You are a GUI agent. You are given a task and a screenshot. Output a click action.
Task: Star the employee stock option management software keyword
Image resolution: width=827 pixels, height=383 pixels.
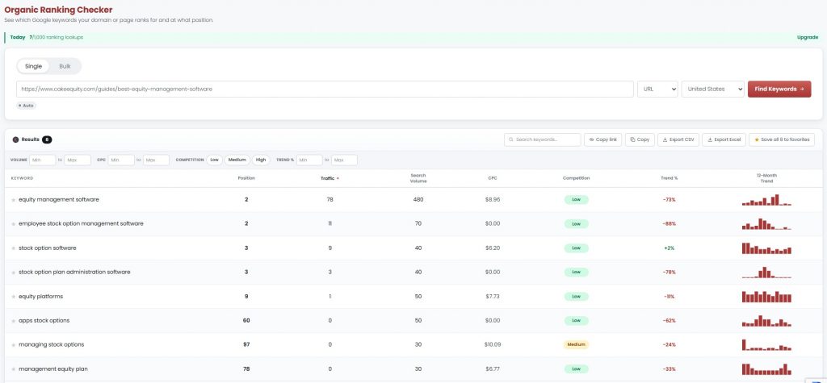point(14,224)
